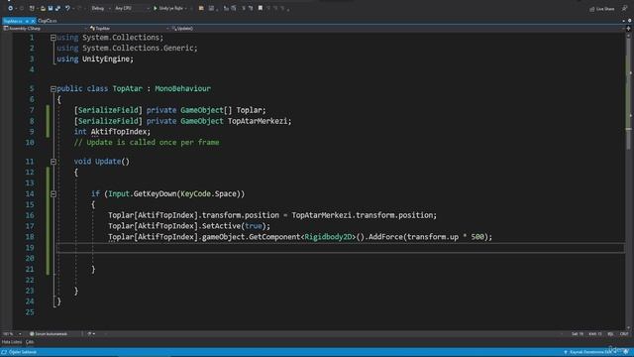This screenshot has height=357, width=634.
Task: Click the notifications bell icon in status bar
Action: (626, 352)
